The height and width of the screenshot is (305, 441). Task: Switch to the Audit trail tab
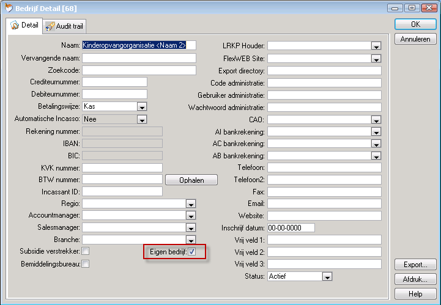pyautogui.click(x=65, y=26)
